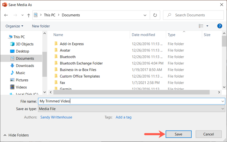Click the Search Documents box
Screen dimensions: 227x142
click(193, 15)
